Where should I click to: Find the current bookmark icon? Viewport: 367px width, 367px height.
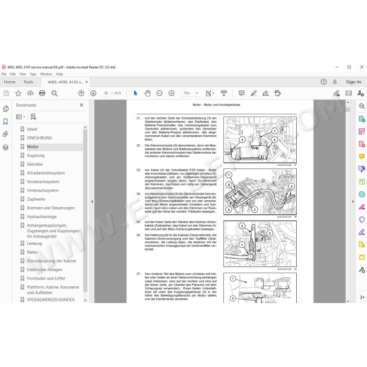34,117
